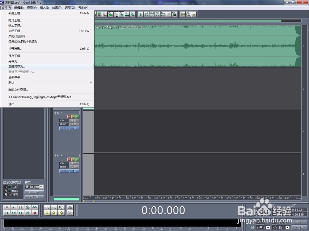Click Zoom Out Horizontally magnifier
The image size is (309, 231).
(54, 207)
